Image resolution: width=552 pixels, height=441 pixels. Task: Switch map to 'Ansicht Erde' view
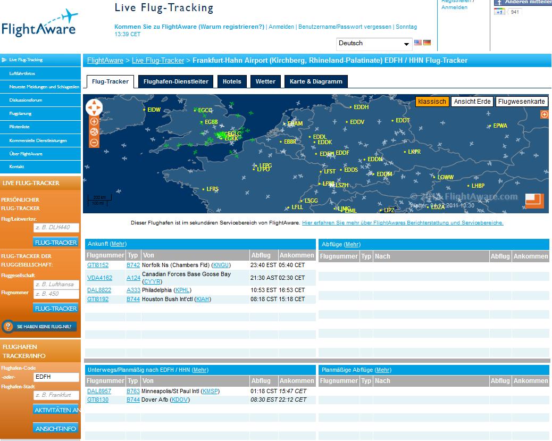(x=472, y=102)
